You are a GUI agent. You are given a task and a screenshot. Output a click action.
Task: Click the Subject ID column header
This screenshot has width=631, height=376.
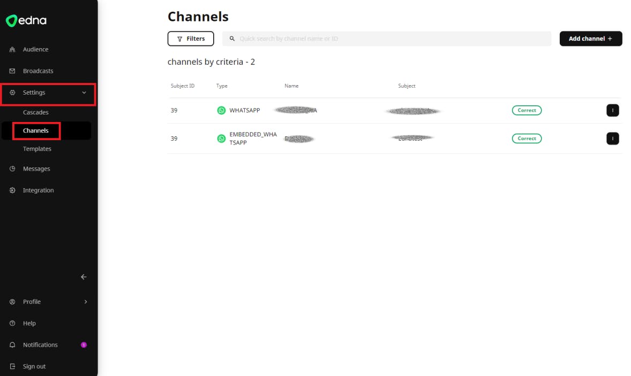183,86
